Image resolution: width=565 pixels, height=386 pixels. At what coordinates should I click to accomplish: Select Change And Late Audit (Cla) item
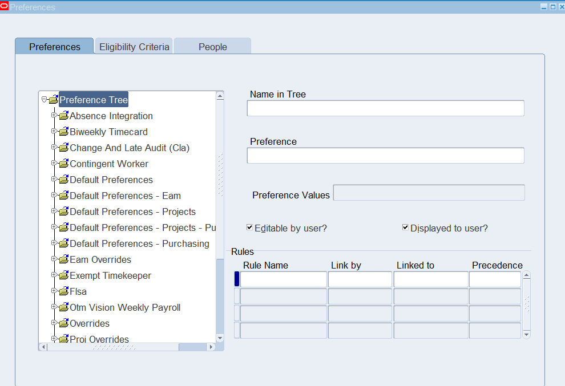(129, 148)
